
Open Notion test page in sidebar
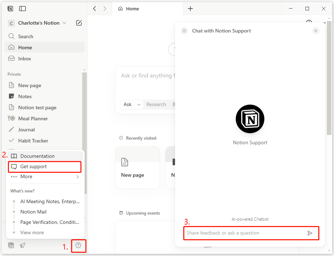point(44,107)
